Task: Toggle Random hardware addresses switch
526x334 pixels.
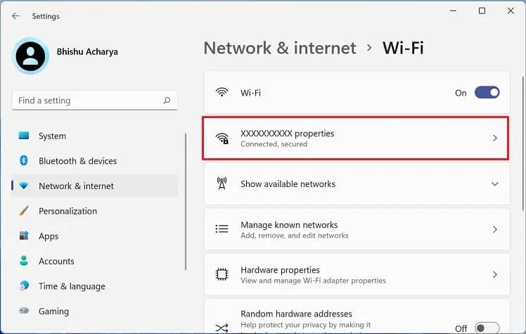Action: [x=487, y=328]
